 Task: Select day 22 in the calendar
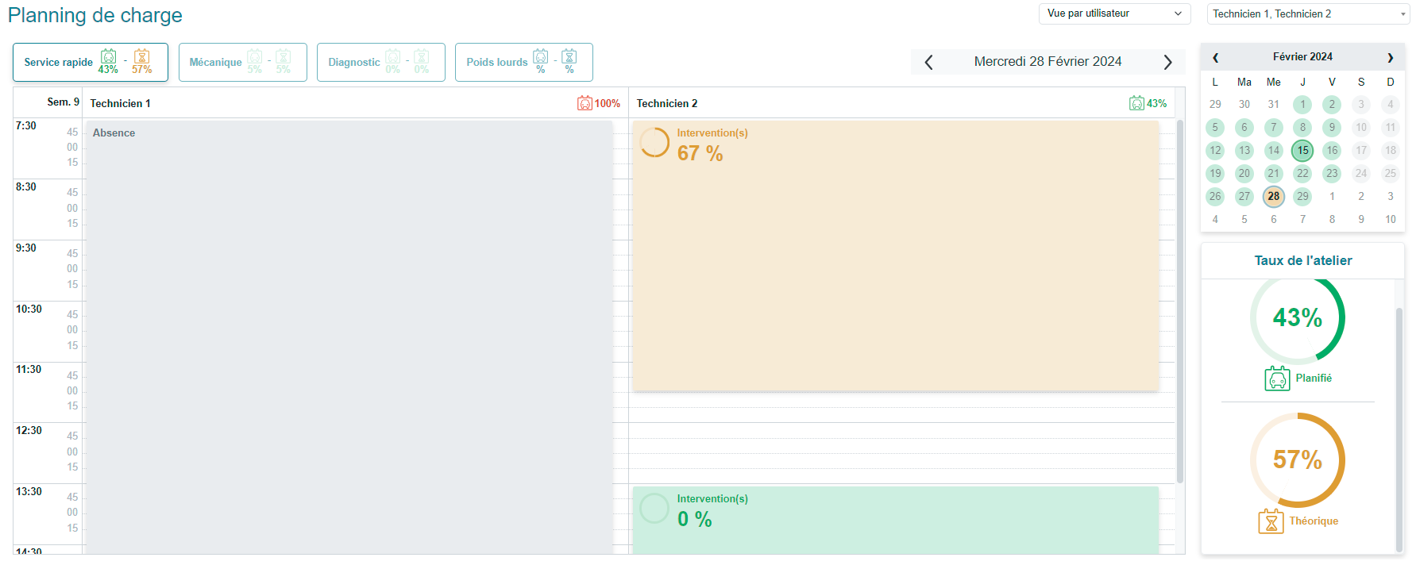pos(1302,173)
